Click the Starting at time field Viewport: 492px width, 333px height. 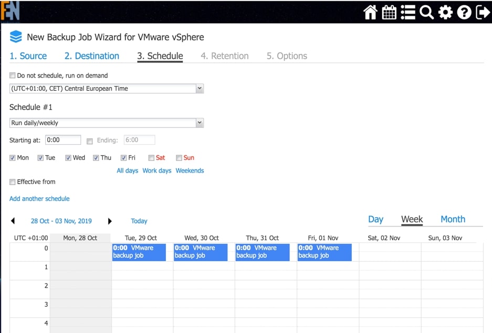coord(63,140)
